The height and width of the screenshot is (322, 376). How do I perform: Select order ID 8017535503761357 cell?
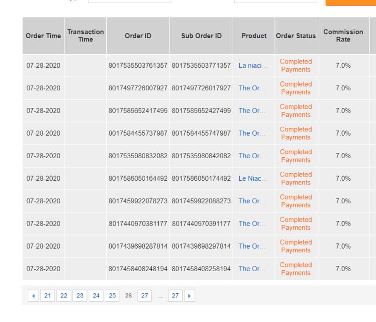click(x=138, y=65)
